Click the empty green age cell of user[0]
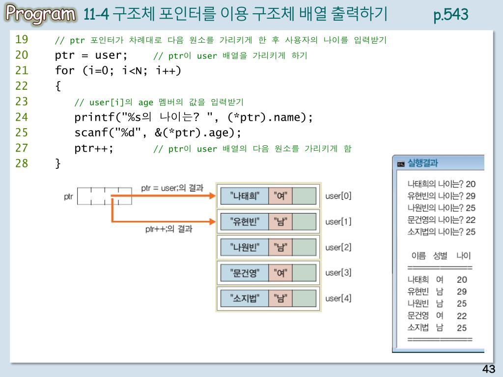This screenshot has height=377, width=503. click(305, 196)
